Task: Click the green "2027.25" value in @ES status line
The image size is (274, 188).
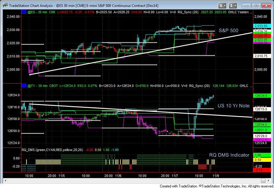Action: [207, 12]
